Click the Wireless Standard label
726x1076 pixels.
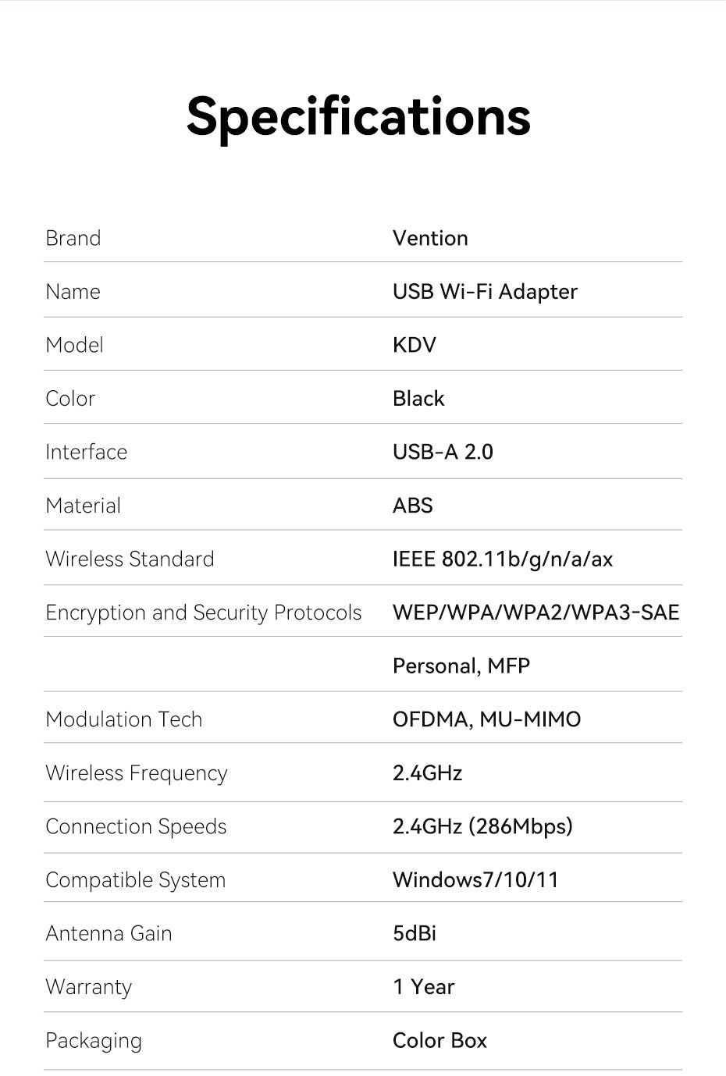coord(130,559)
